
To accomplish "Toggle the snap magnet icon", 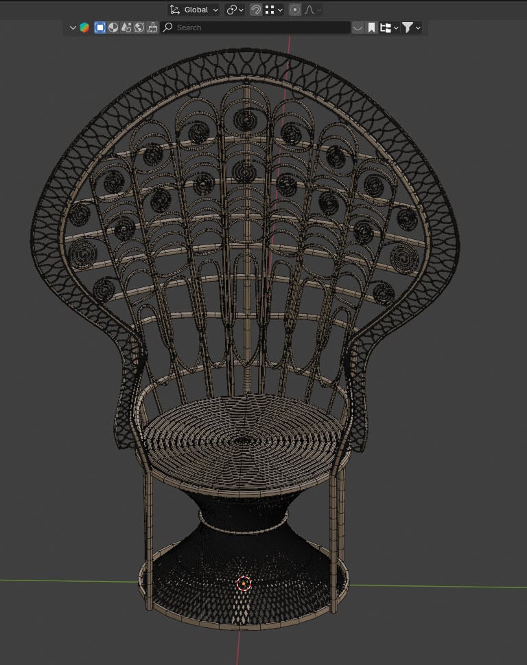I will pos(256,10).
